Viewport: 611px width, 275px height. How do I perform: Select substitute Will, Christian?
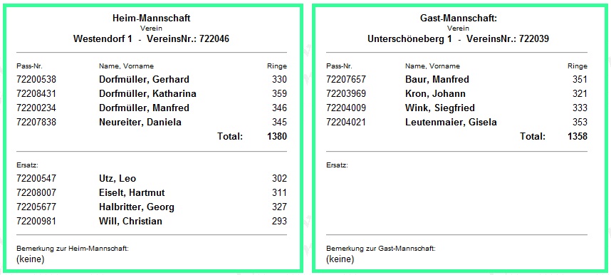click(130, 222)
